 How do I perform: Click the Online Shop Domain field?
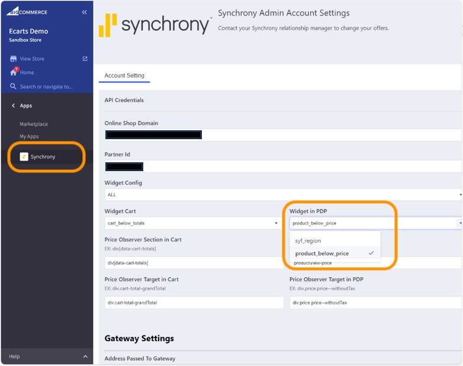click(283, 135)
